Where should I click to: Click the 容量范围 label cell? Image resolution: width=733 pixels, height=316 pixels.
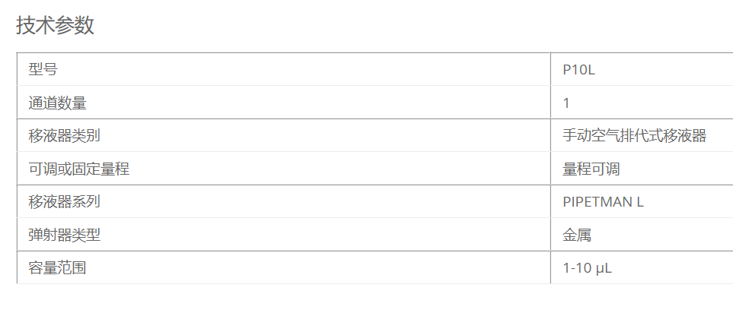[x=57, y=268]
